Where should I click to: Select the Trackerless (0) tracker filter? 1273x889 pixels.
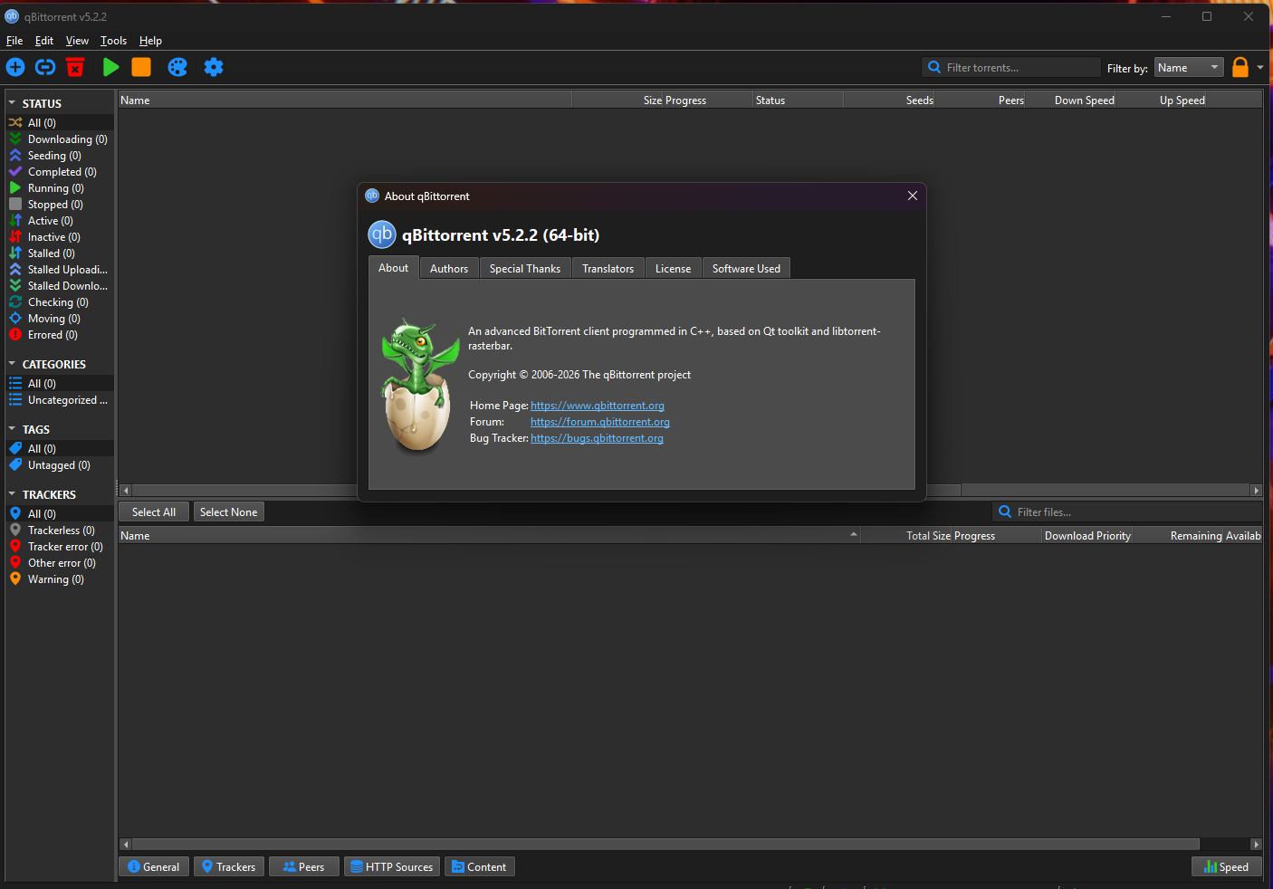60,531
